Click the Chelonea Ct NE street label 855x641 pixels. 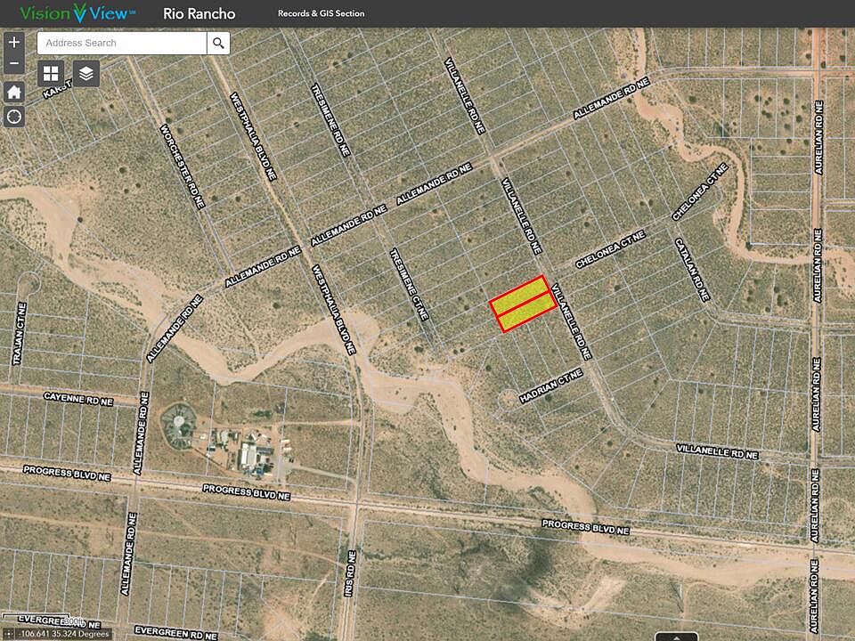[x=609, y=249]
